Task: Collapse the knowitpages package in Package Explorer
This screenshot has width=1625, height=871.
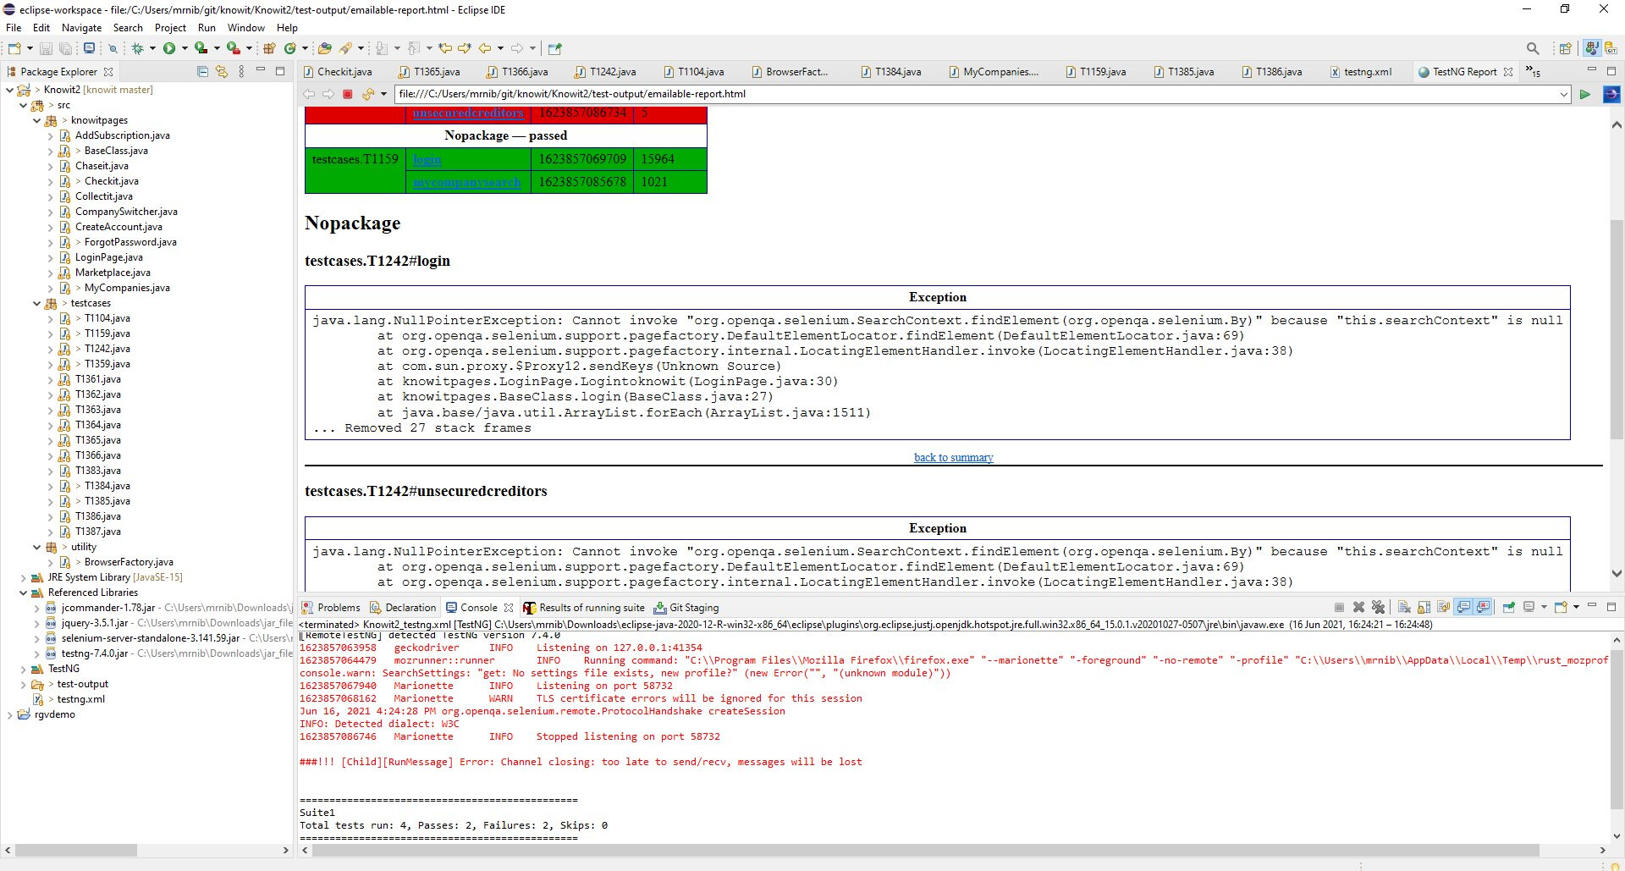Action: (37, 120)
